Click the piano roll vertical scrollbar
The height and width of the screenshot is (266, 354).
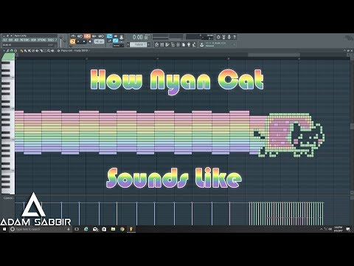352,126
